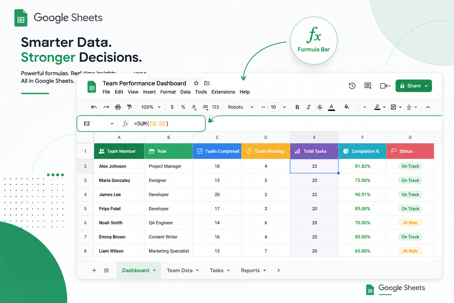
Task: Open the Extensions menu
Action: [x=223, y=92]
